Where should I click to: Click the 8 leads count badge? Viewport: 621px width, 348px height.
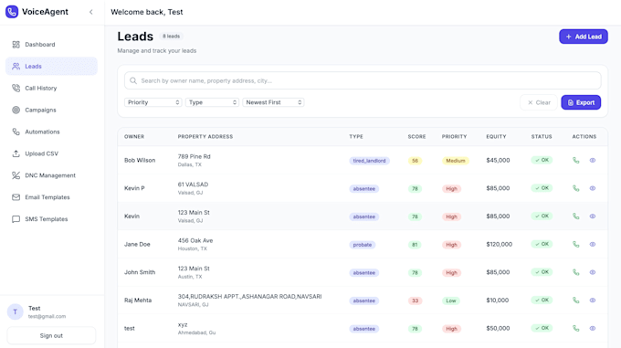click(171, 36)
